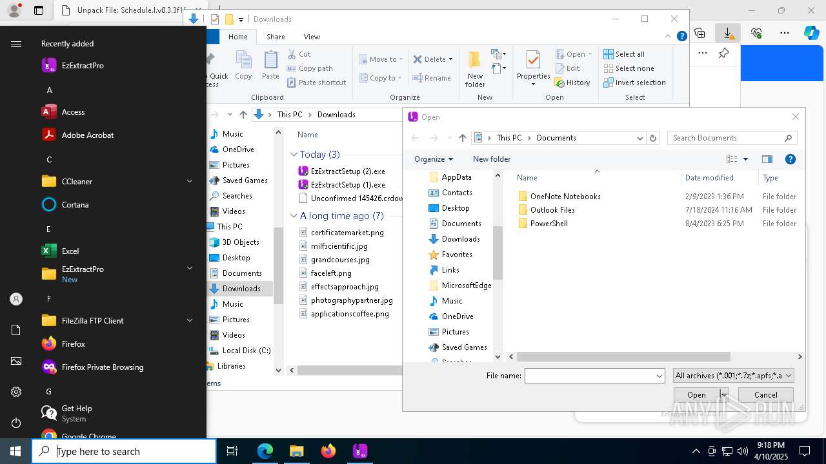
Task: Click horizontal scrollbar in Open dialog
Action: (x=623, y=356)
